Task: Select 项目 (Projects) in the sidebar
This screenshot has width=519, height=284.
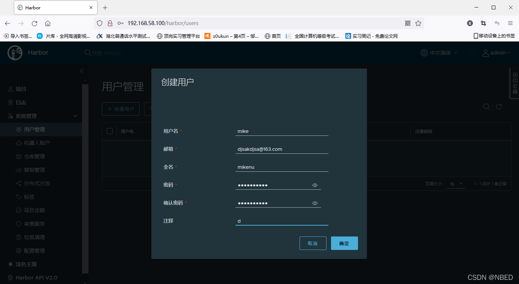Action: coord(21,89)
